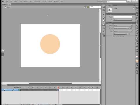Screen dimensions: 140x105
Task: Open the Modify menu
Action: tap(25, 1)
